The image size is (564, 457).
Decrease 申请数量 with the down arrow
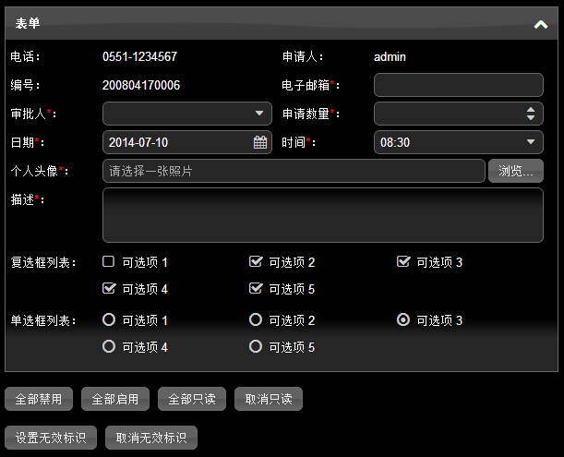coord(531,117)
